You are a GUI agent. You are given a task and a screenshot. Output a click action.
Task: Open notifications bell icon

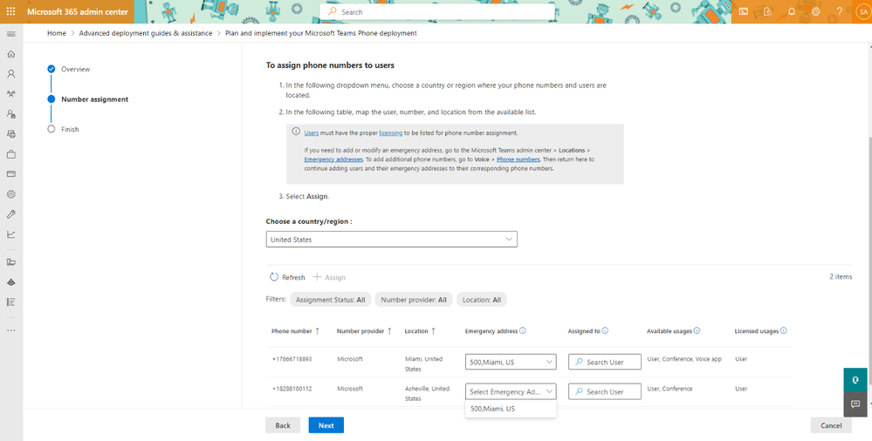pyautogui.click(x=792, y=11)
